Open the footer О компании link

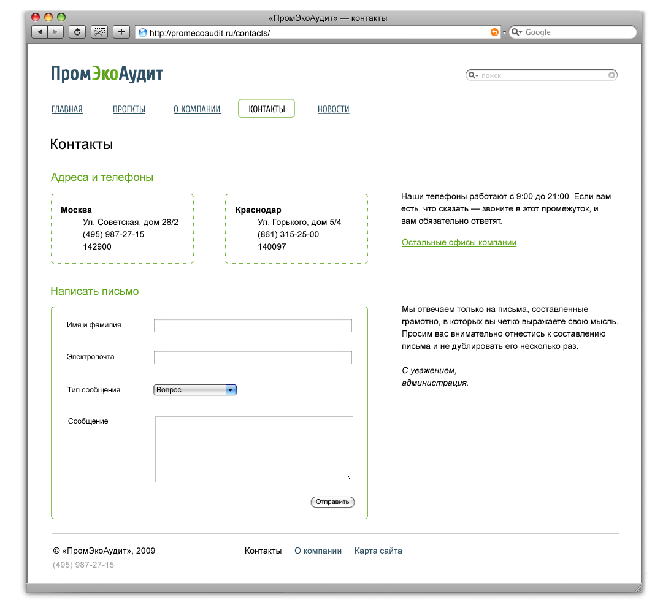tap(318, 551)
